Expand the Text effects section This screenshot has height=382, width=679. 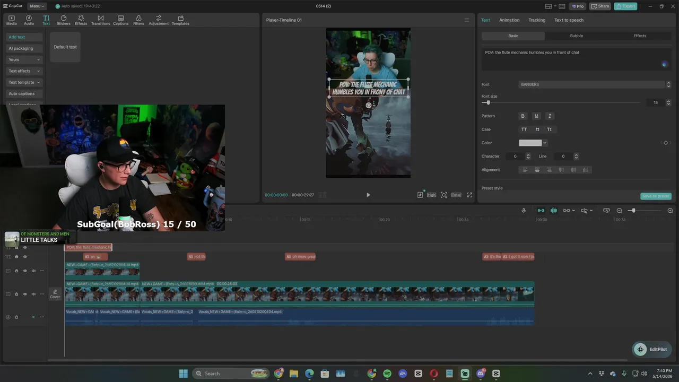[x=24, y=71]
